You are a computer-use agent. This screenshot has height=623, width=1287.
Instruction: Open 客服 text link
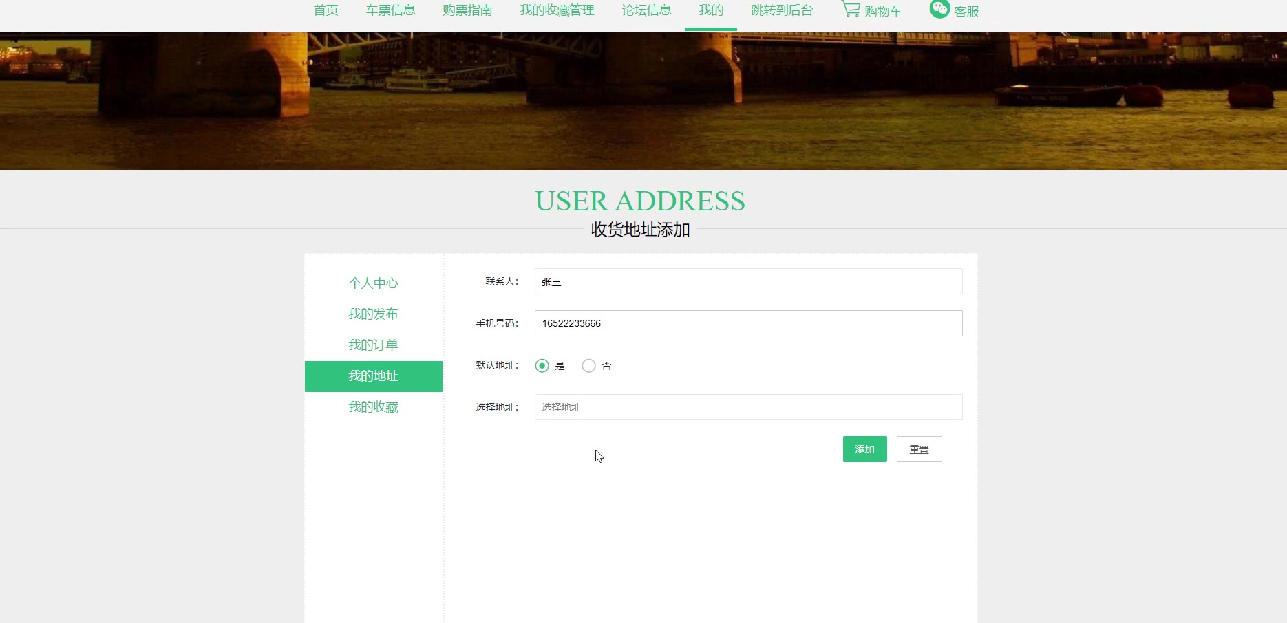pyautogui.click(x=966, y=12)
